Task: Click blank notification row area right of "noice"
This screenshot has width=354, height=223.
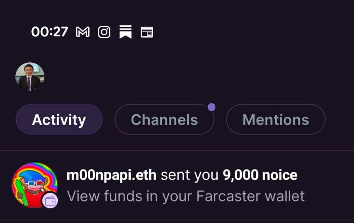Action: (325, 175)
